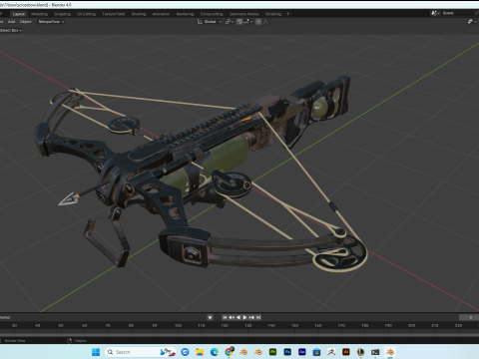
Task: Open the Add menu in viewport header
Action: pyautogui.click(x=12, y=22)
